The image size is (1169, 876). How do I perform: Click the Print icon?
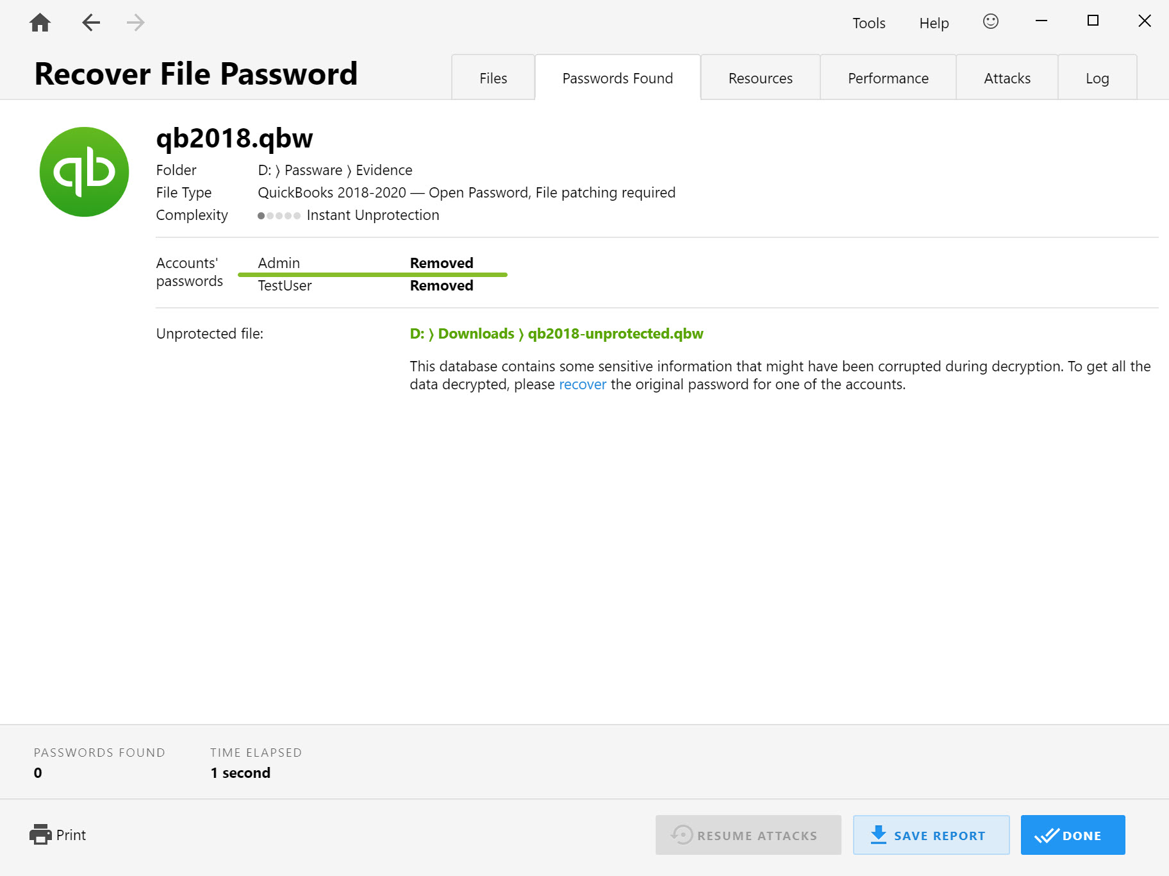(x=41, y=834)
